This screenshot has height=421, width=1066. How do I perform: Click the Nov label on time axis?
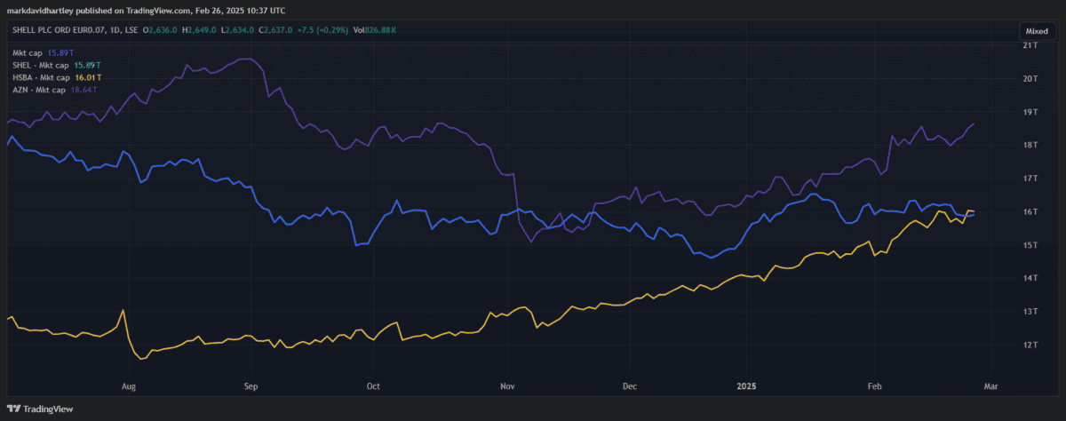(x=507, y=387)
